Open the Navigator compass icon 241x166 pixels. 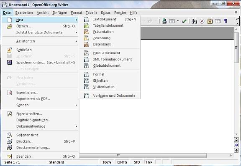202,21
